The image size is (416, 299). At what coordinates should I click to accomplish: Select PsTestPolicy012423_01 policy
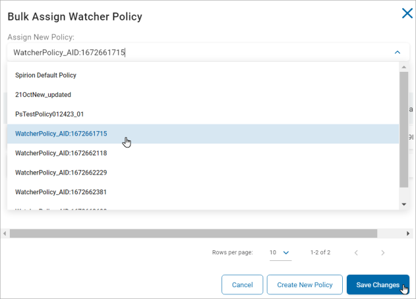coord(49,114)
